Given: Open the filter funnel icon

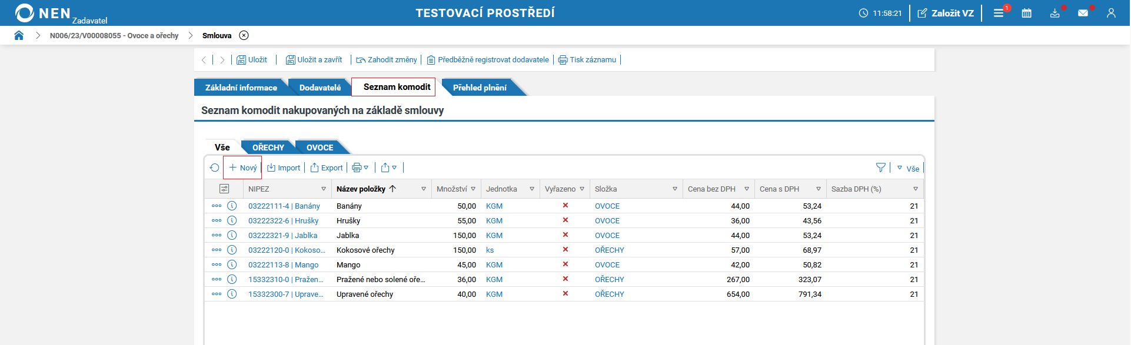Looking at the screenshot, I should tap(880, 168).
